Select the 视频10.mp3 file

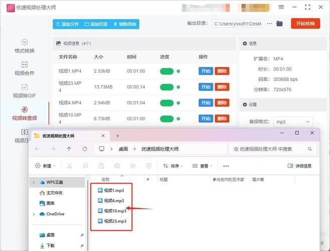112,211
